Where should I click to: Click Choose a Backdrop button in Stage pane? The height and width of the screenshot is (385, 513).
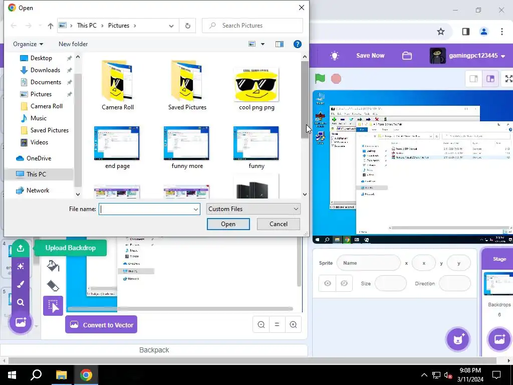click(499, 339)
